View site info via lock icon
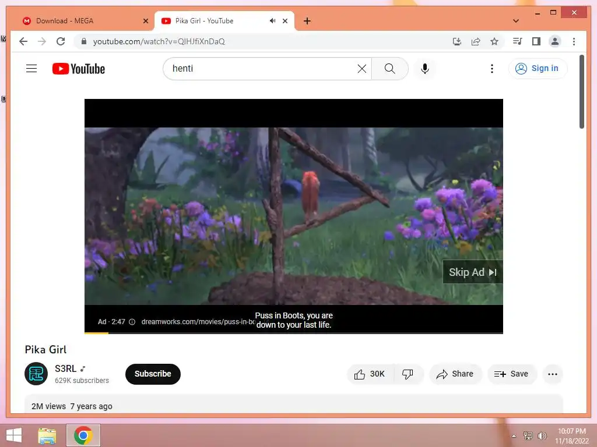The height and width of the screenshot is (447, 597). click(x=84, y=41)
